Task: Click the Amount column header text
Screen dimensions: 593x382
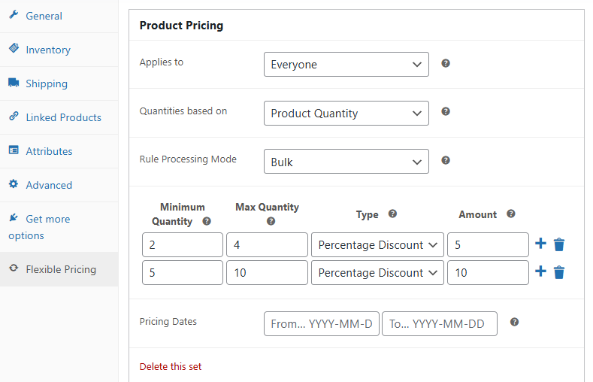Action: pyautogui.click(x=478, y=214)
